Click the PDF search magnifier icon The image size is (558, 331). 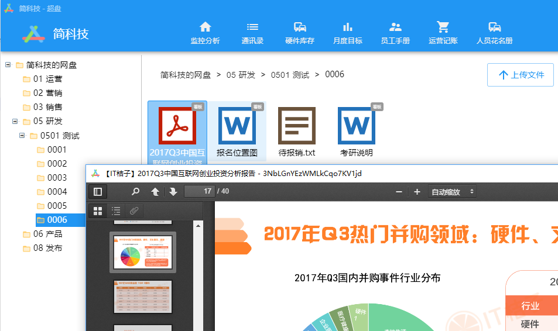point(136,192)
